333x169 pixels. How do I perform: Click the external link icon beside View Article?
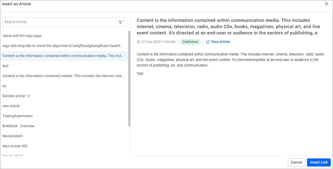click(207, 42)
